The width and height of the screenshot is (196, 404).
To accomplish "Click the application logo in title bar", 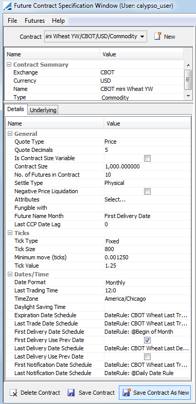I will pos(7,6).
